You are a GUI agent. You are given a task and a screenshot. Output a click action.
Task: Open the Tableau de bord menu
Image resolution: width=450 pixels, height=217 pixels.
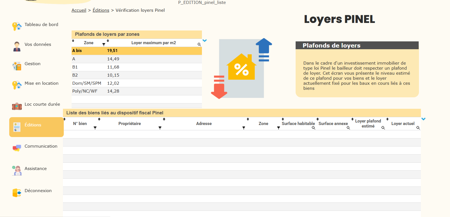41,25
